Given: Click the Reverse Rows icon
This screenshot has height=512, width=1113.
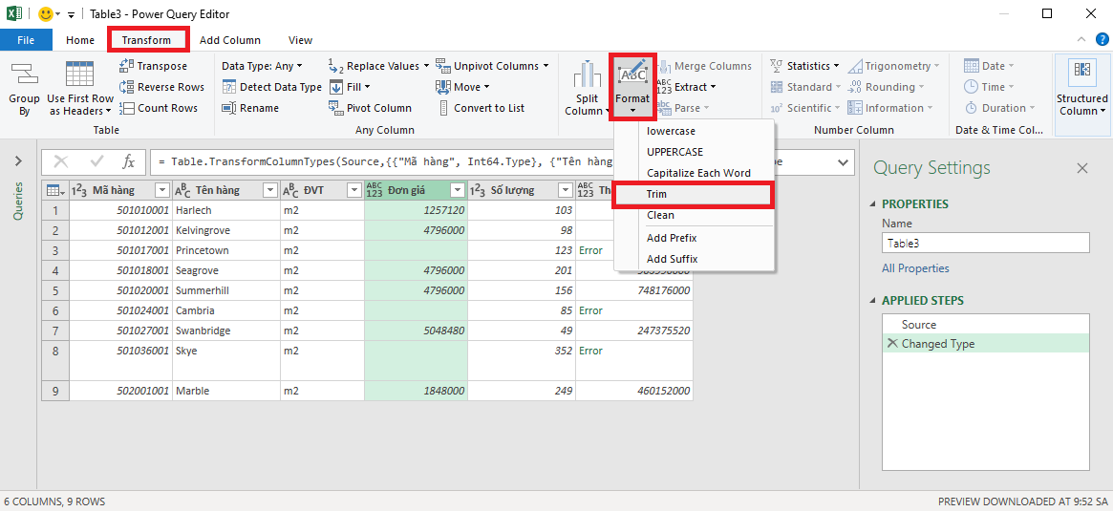Looking at the screenshot, I should (127, 87).
